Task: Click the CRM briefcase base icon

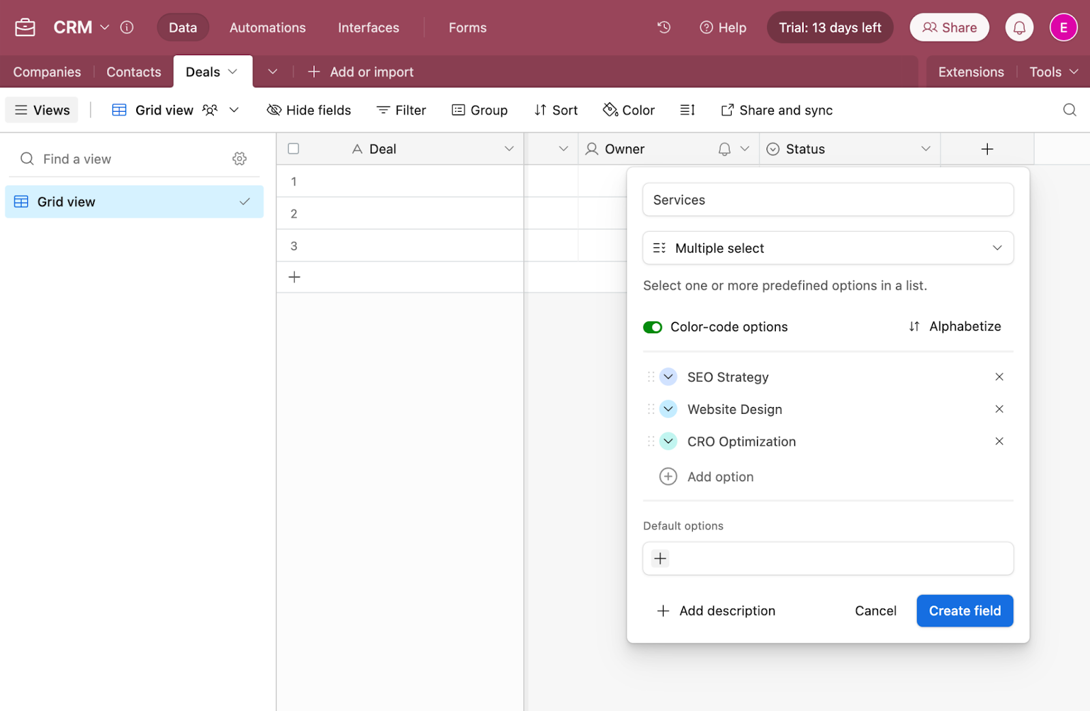Action: point(25,27)
